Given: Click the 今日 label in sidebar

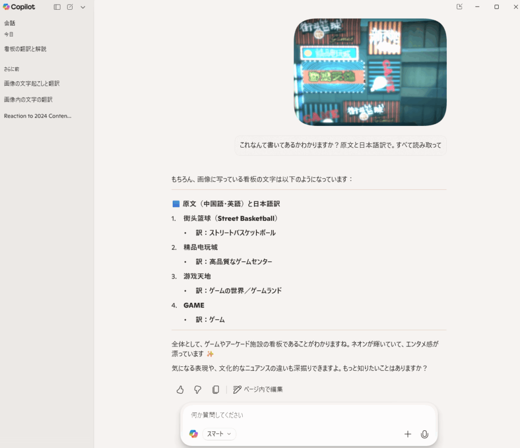Looking at the screenshot, I should click(9, 35).
